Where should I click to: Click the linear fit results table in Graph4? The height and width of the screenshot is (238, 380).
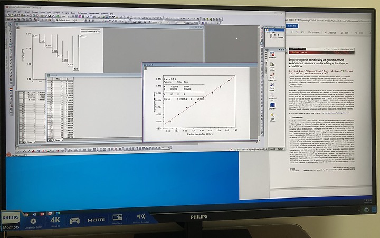[184, 89]
